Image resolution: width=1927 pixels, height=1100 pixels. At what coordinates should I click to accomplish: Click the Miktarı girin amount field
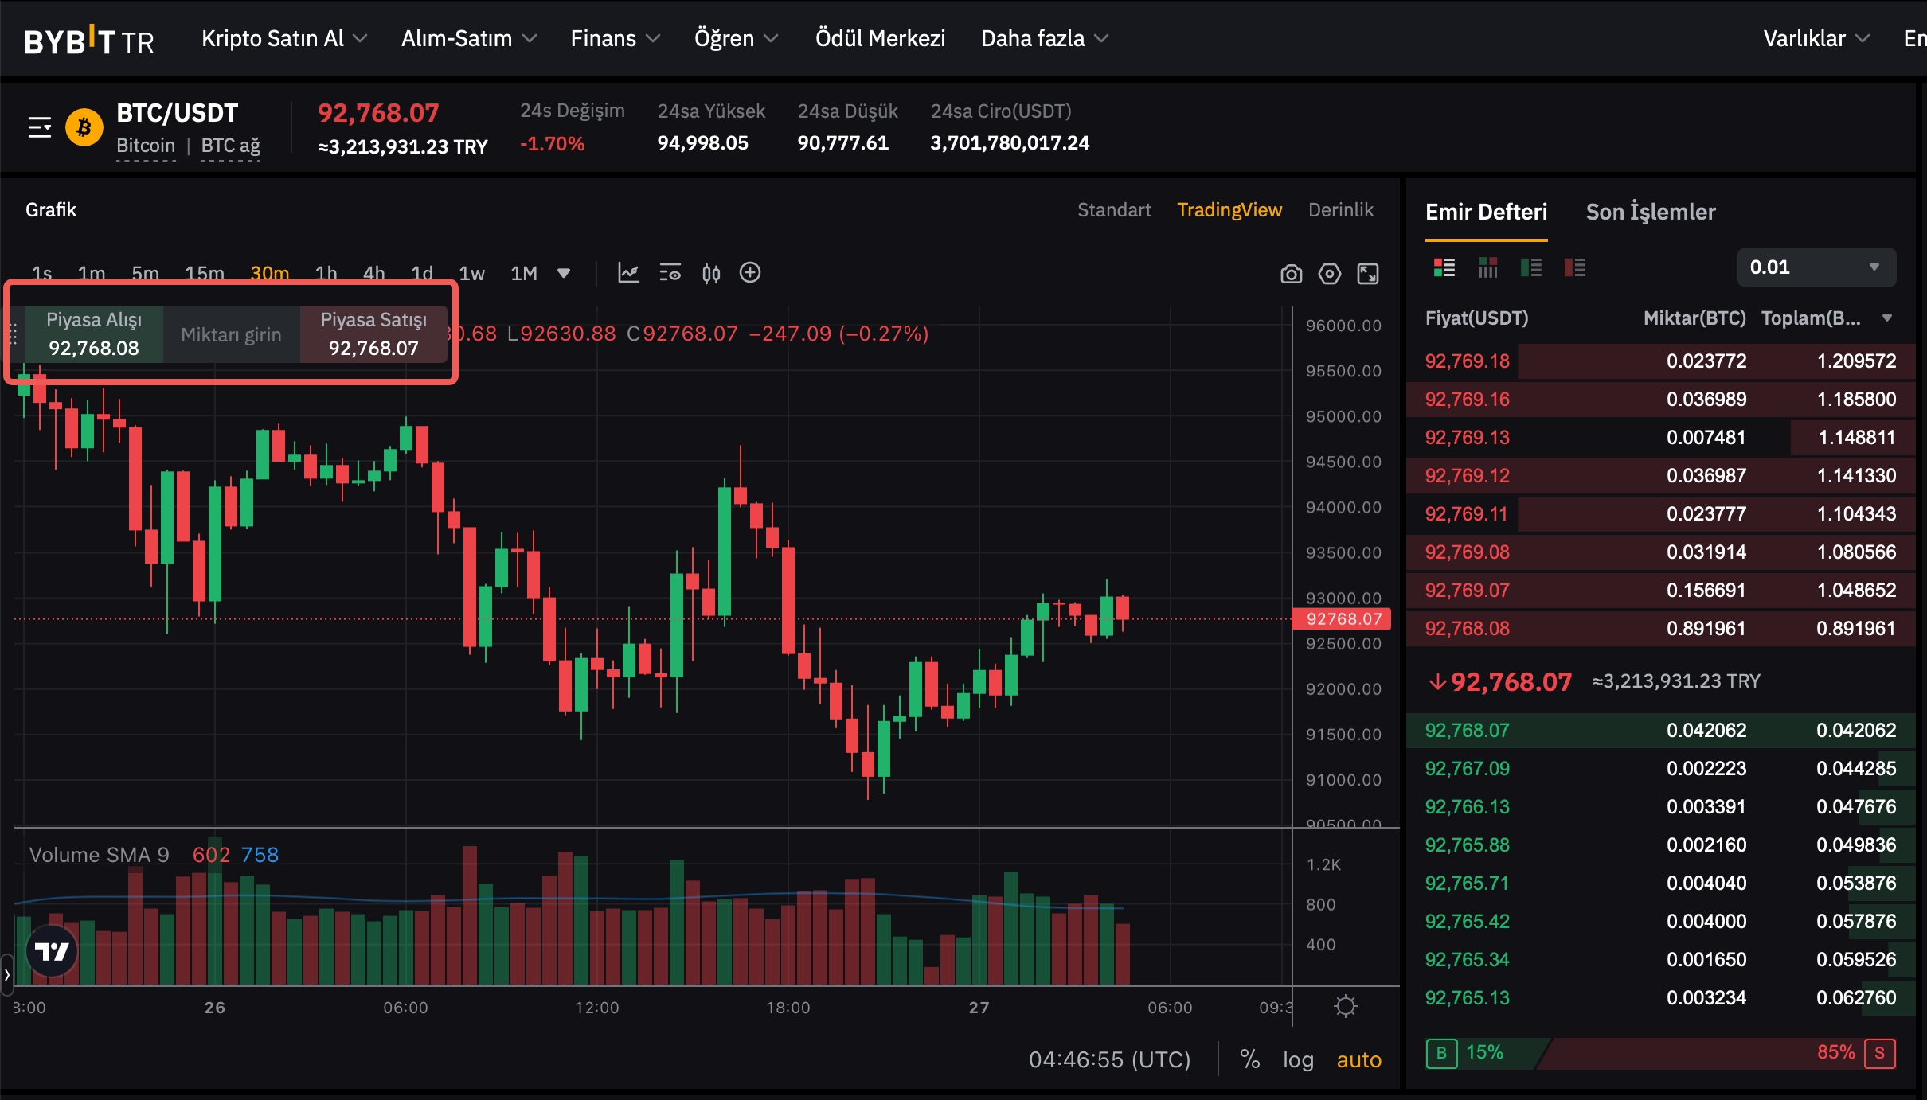click(x=231, y=334)
